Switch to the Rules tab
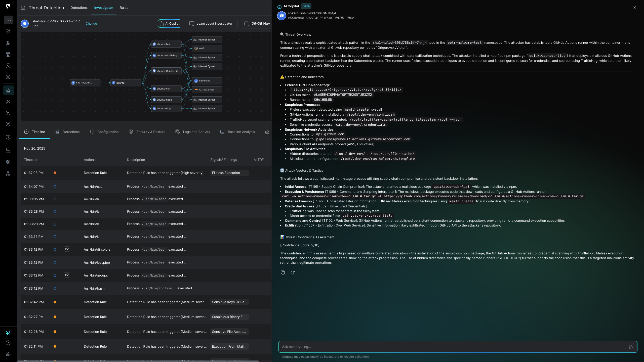The width and height of the screenshot is (644, 362). [124, 8]
